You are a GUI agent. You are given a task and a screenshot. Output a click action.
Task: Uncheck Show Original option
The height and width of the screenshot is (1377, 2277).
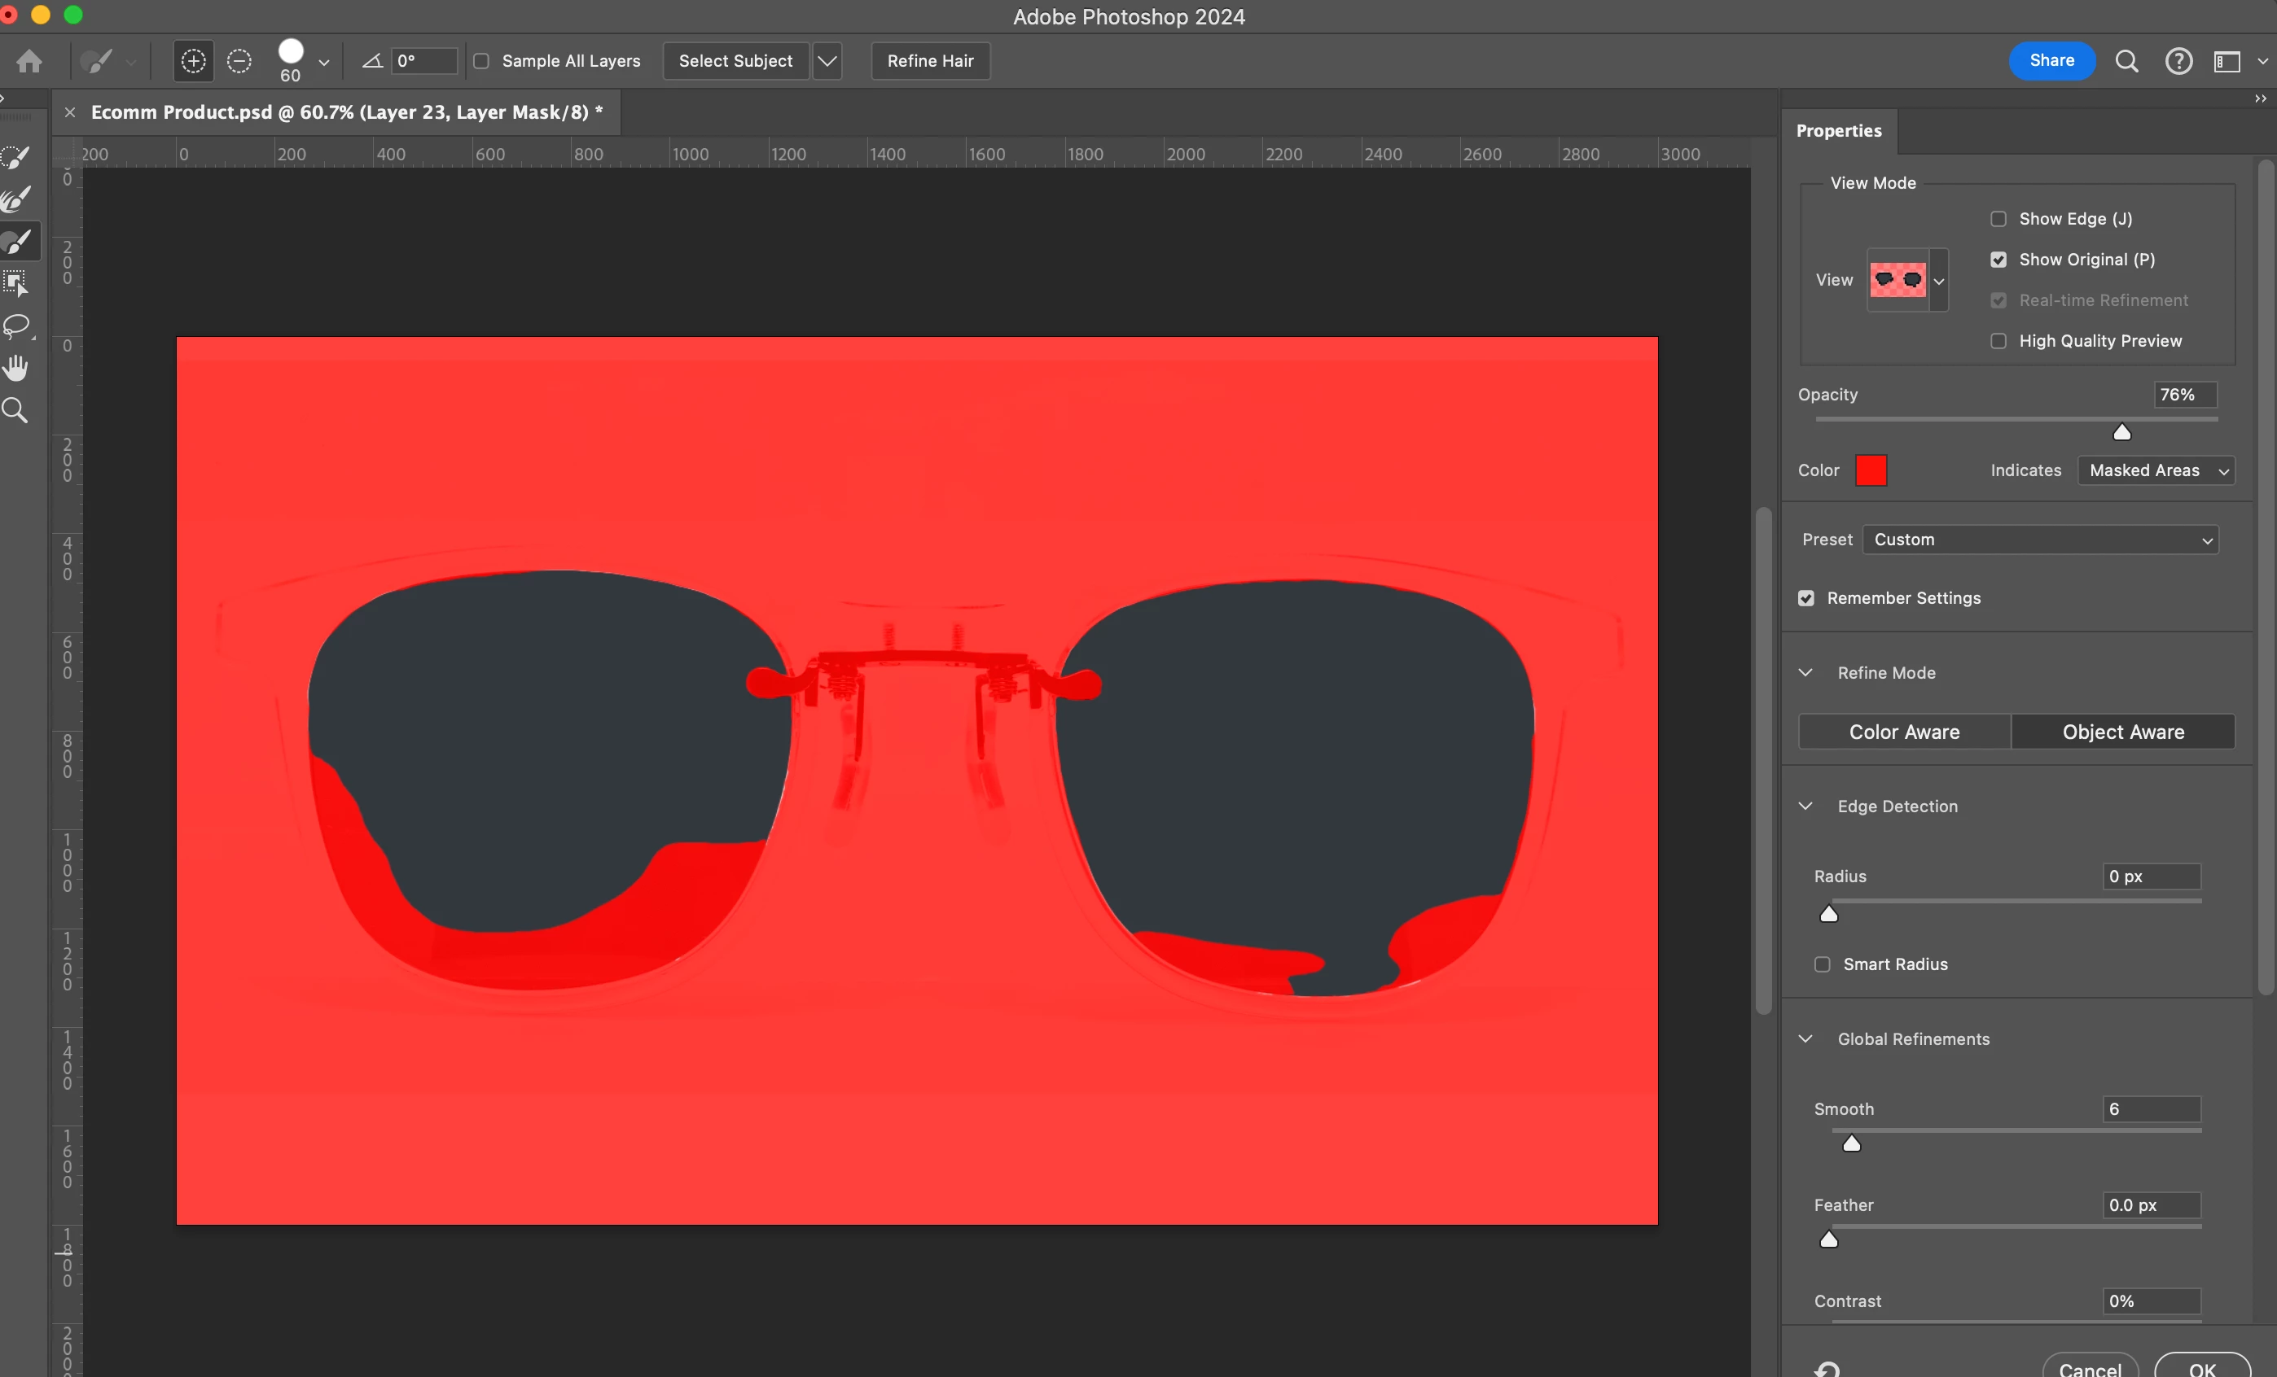pos(1998,260)
